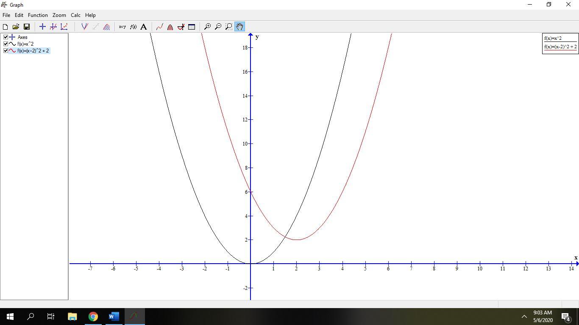This screenshot has height=325, width=579.
Task: Open the Windows Start menu
Action: [x=10, y=317]
